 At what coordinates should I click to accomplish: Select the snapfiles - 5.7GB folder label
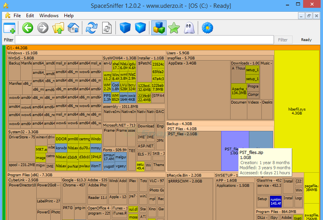[181, 58]
